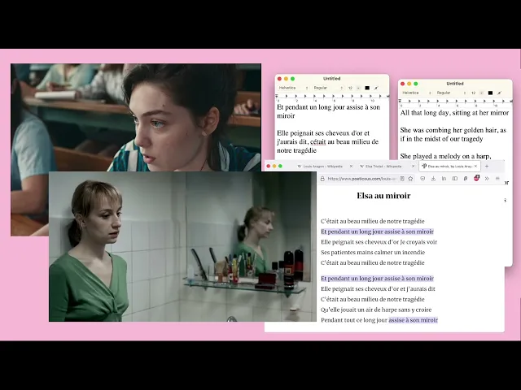This screenshot has height=390, width=521.
Task: Click "She played a melody on a harp" line
Action: tap(445, 156)
